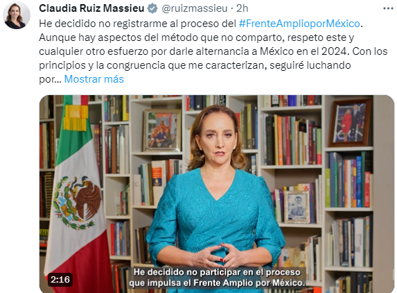Viewport: 397px width, 293px height.
Task: Open Claudia Ruiz Massieu's profile avatar
Action: coord(17,15)
